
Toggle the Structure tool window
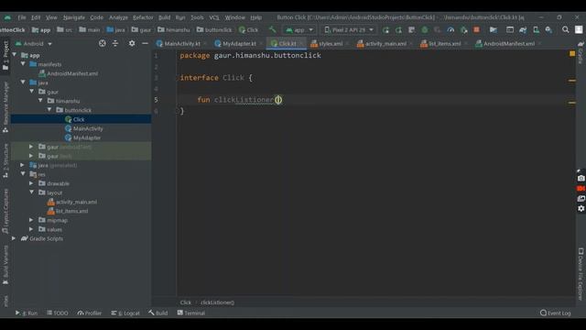5,160
